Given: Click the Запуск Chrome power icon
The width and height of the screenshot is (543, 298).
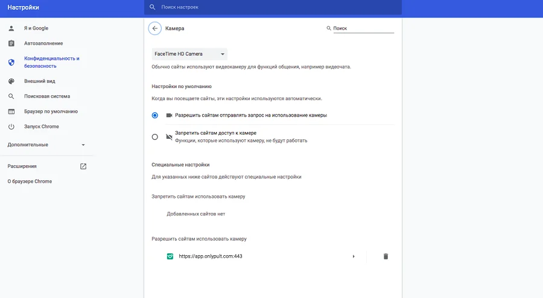Looking at the screenshot, I should (x=11, y=127).
